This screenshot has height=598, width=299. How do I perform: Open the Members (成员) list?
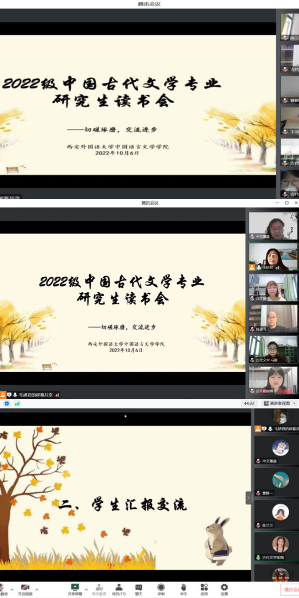(x=119, y=588)
